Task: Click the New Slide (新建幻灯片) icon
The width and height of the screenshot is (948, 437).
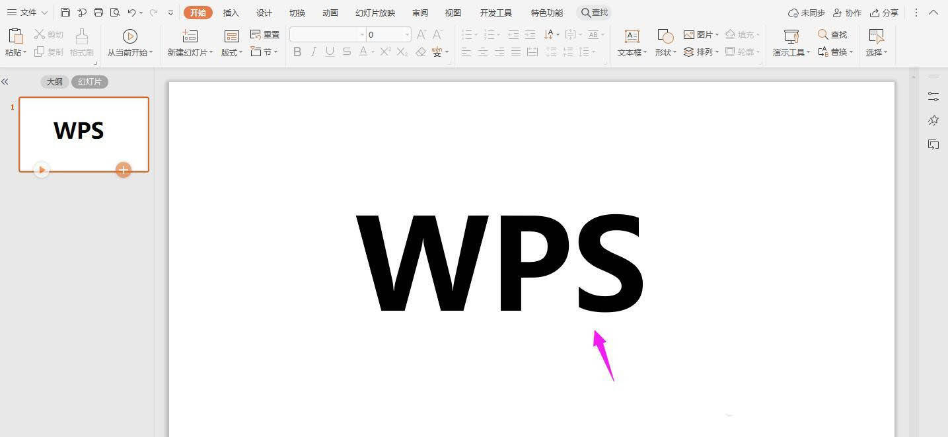Action: pyautogui.click(x=190, y=36)
